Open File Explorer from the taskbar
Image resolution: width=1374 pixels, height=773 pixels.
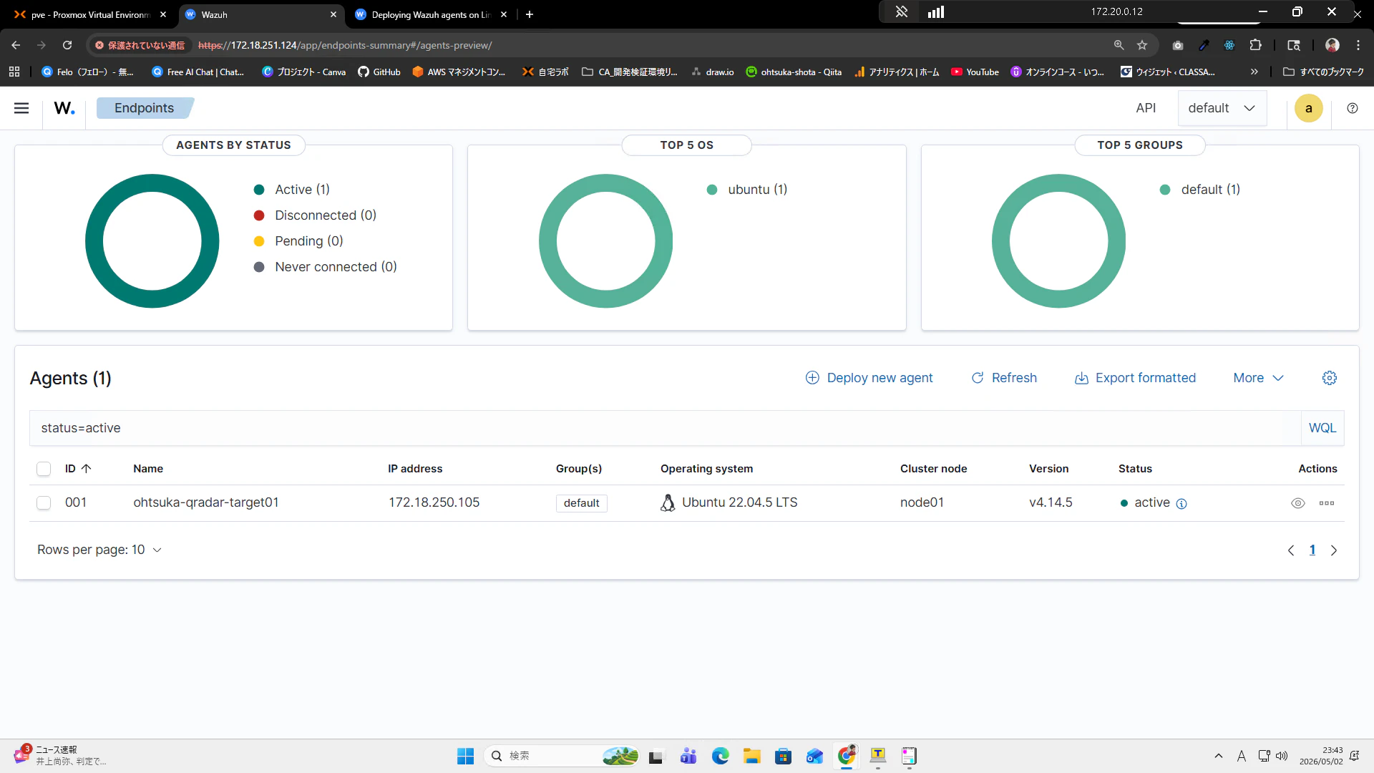[x=751, y=756]
